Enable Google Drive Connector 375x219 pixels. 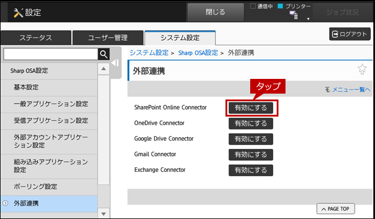[251, 139]
